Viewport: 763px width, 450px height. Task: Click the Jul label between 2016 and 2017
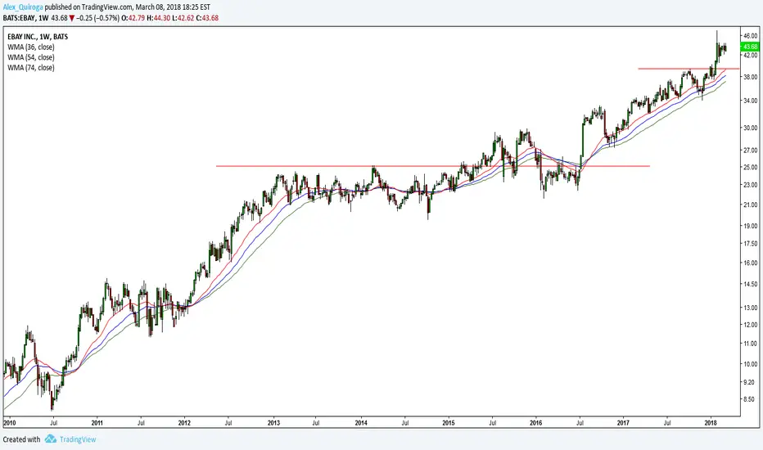pyautogui.click(x=580, y=423)
